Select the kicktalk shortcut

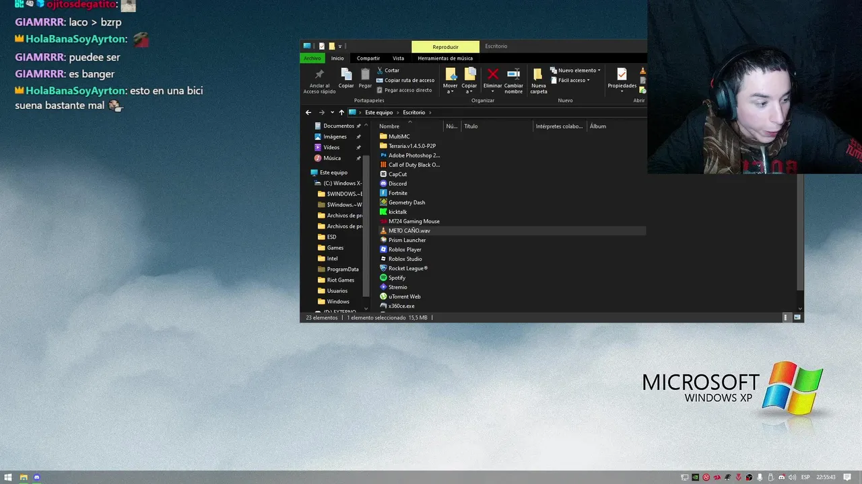coord(393,212)
